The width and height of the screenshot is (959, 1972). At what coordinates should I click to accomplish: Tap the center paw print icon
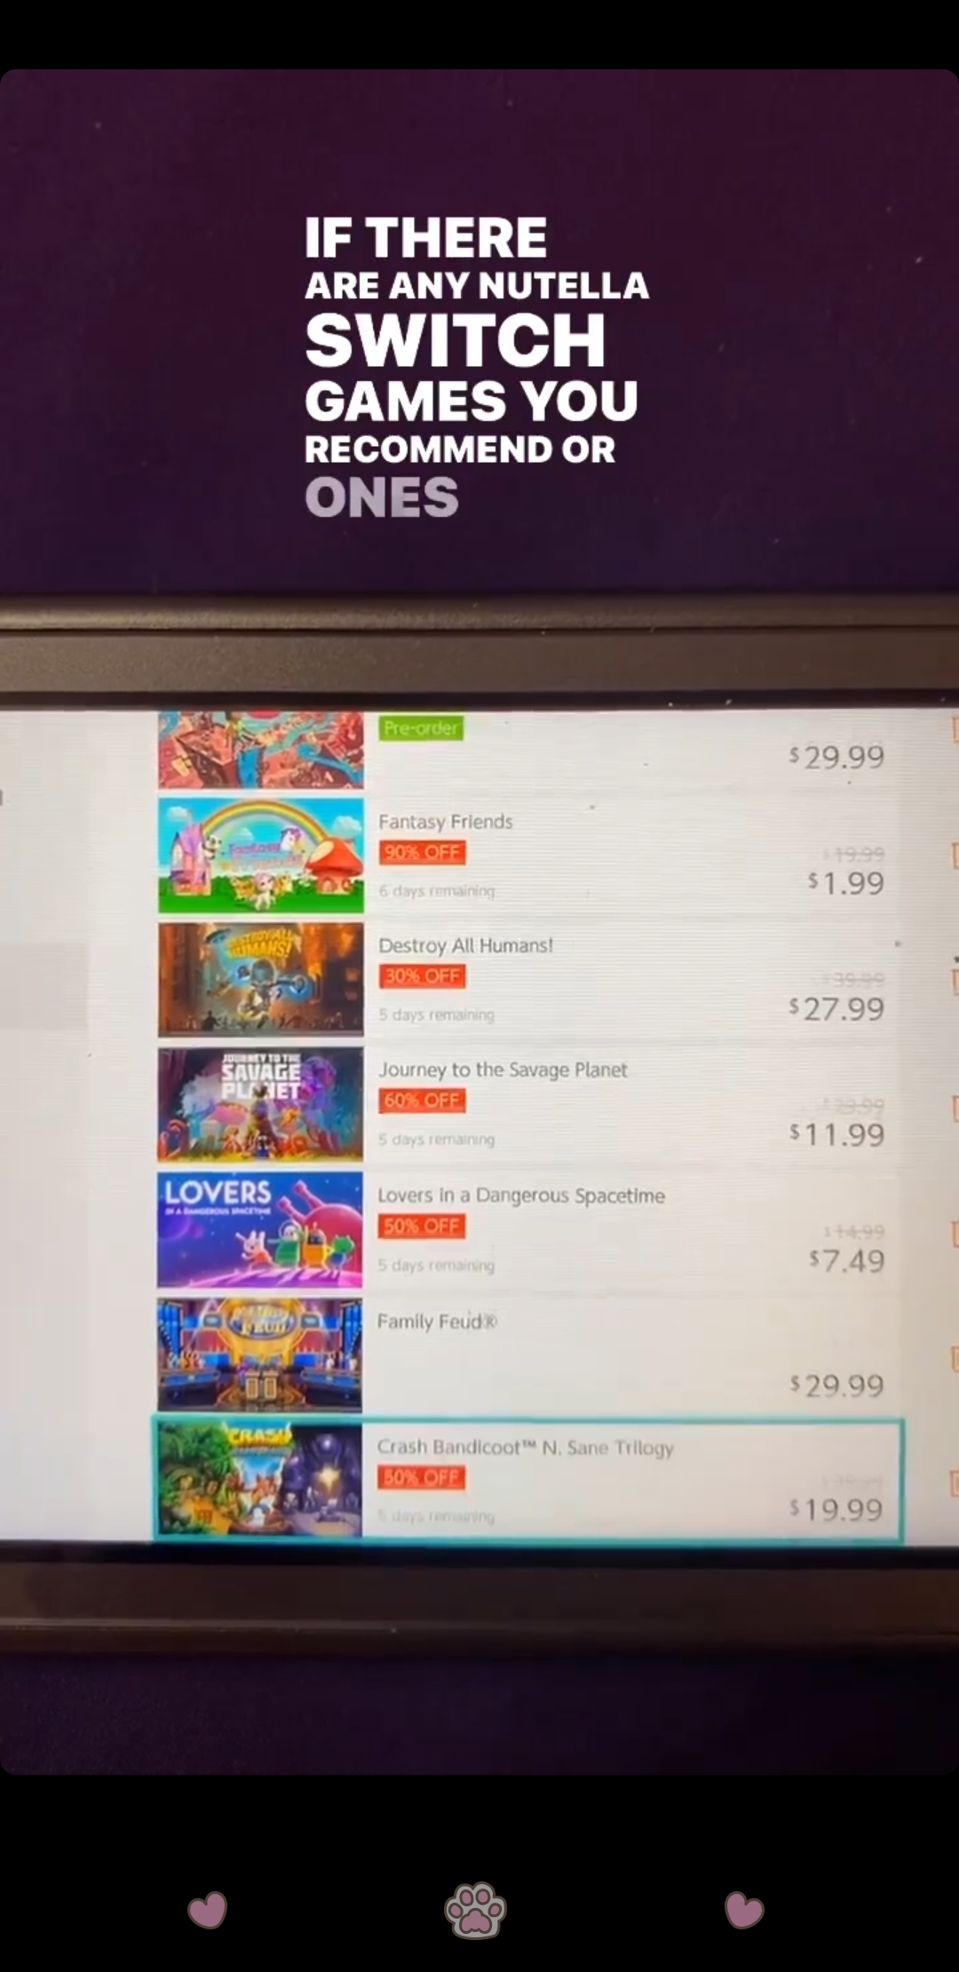tap(476, 1910)
